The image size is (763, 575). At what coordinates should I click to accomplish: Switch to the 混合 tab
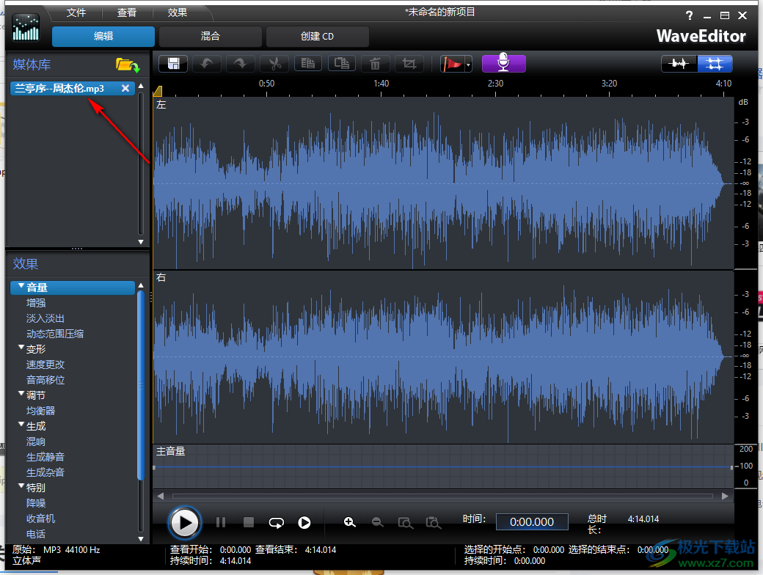coord(211,36)
